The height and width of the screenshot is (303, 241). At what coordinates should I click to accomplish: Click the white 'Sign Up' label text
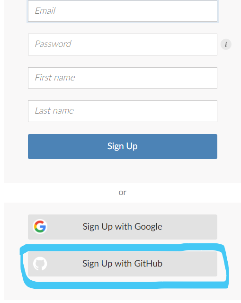click(123, 146)
